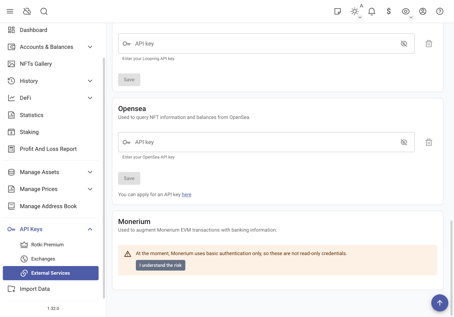Save the Opensea API key
This screenshot has height=317, width=454.
coord(129,178)
